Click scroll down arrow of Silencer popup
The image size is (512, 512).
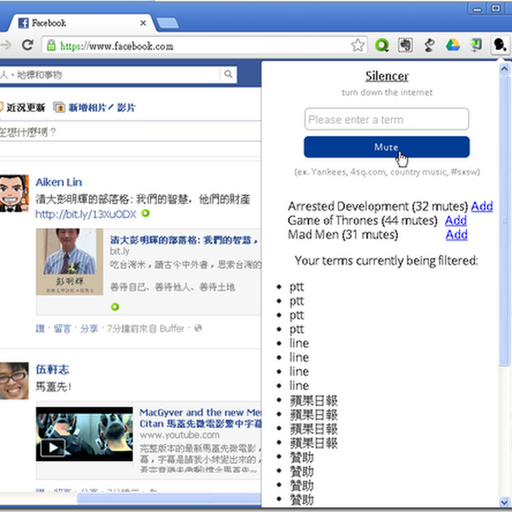[504, 502]
